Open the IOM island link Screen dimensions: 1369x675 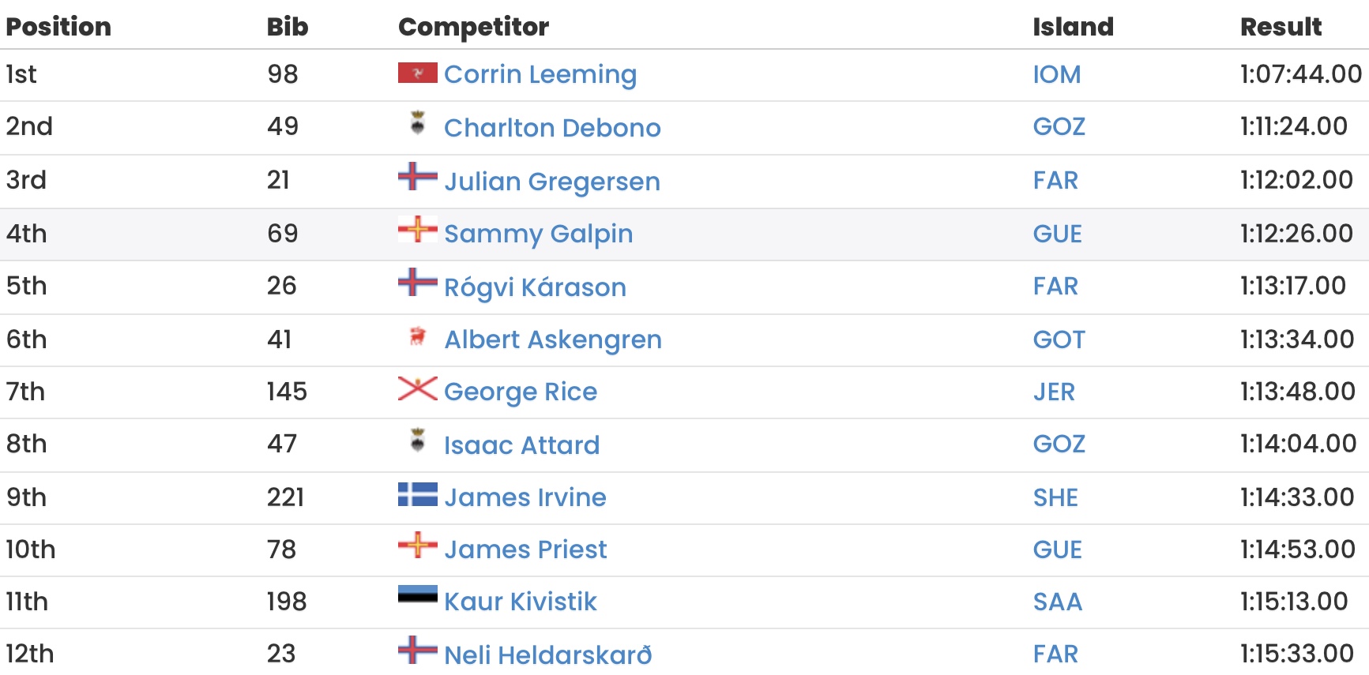pos(1056,74)
